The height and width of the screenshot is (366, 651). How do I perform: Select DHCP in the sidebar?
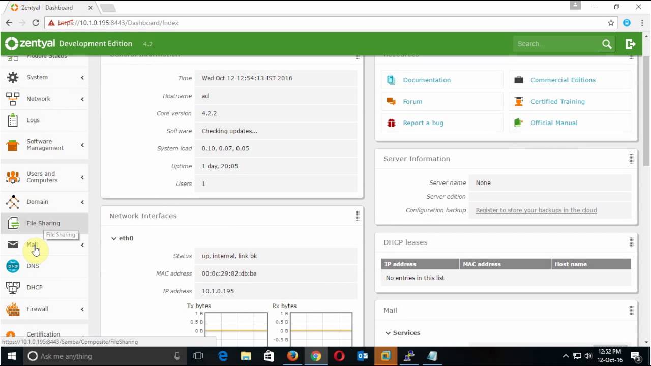35,287
